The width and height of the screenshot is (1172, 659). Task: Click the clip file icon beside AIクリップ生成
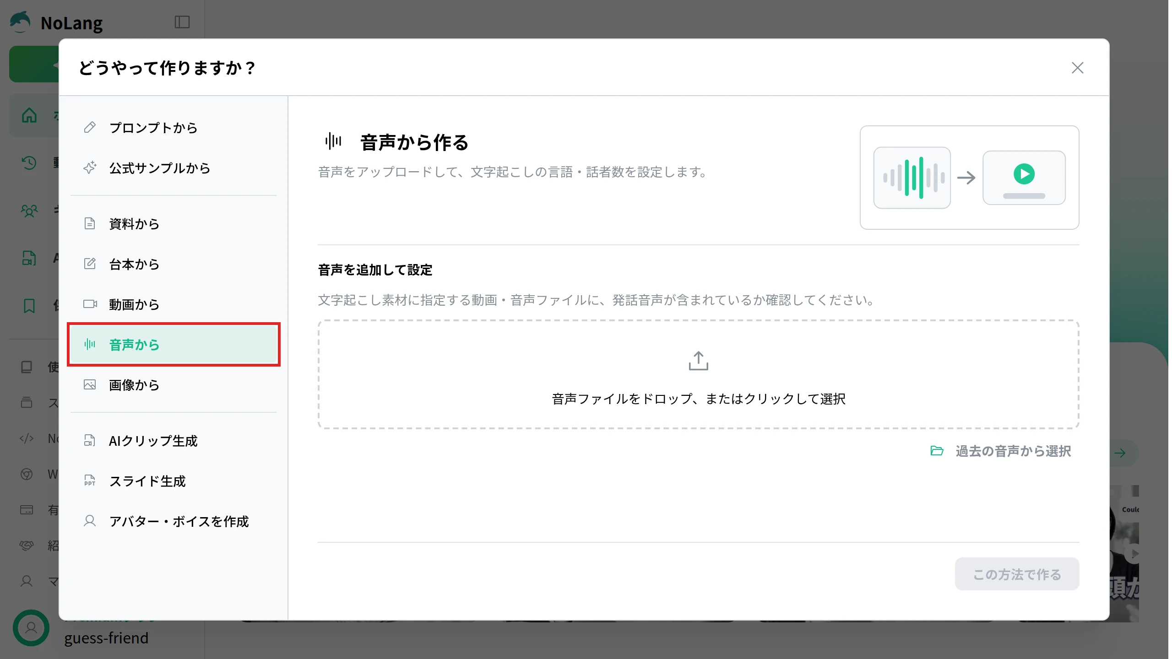[x=90, y=440]
